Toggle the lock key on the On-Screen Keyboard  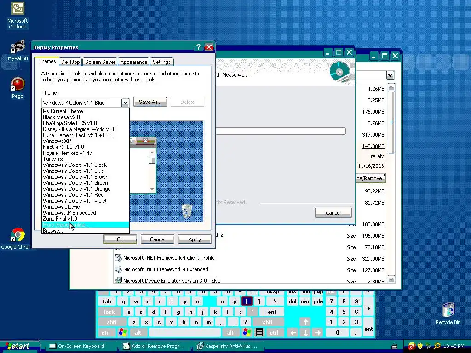pos(109,312)
